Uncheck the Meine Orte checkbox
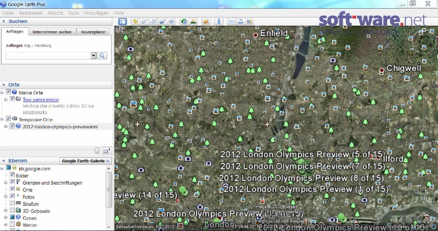The image size is (438, 231). [x=8, y=92]
